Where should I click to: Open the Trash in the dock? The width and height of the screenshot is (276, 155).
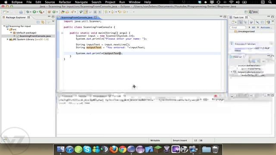tap(215, 149)
